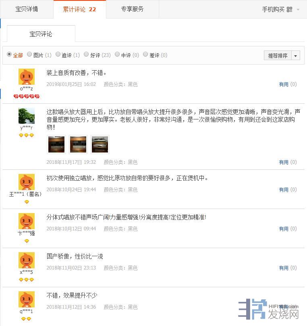Image resolution: width=307 pixels, height=326 pixels.
Task: Switch to the 专享服务 tab
Action: click(133, 9)
